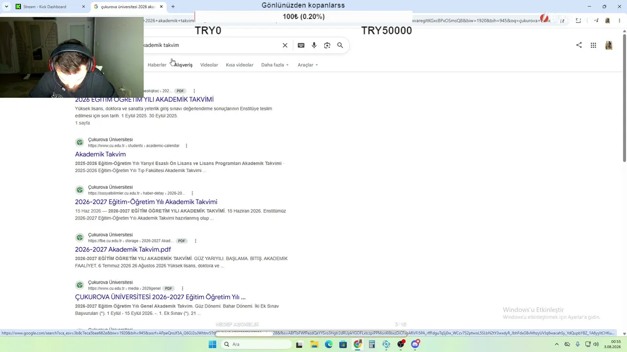Launch Microsoft Edge from the taskbar
This screenshot has height=352, width=627.
[329, 344]
